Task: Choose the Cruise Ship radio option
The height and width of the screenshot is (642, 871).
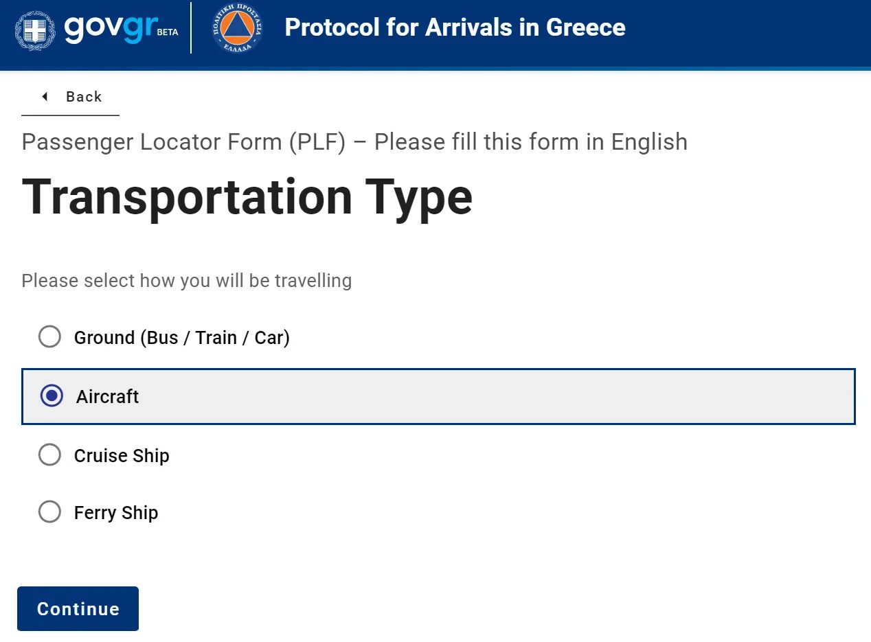Action: tap(49, 455)
